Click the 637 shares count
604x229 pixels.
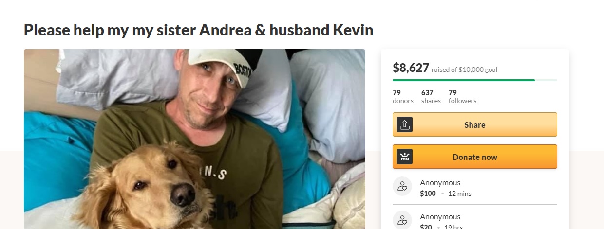(431, 96)
